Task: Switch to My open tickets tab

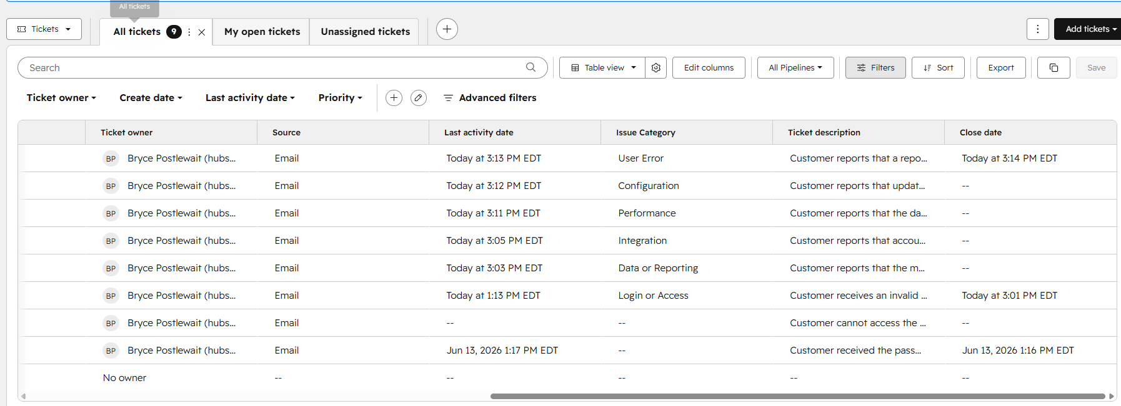Action: pos(262,32)
